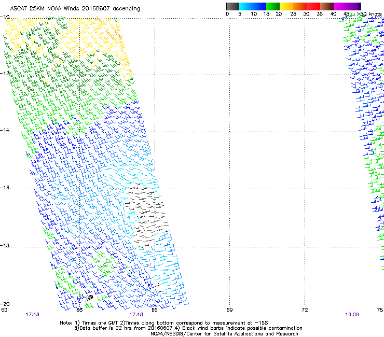The height and width of the screenshot is (337, 384).
Task: Click the '-12' latitude label
Action: click(5, 73)
